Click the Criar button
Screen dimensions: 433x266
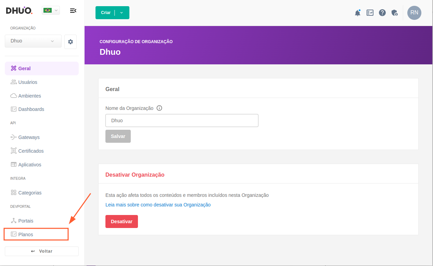(x=106, y=13)
